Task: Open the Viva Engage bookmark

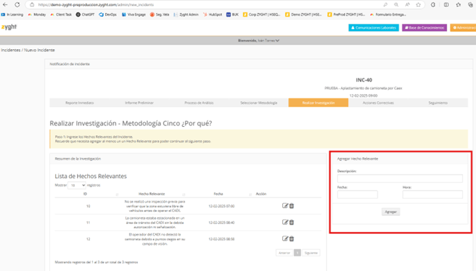Action: point(134,15)
